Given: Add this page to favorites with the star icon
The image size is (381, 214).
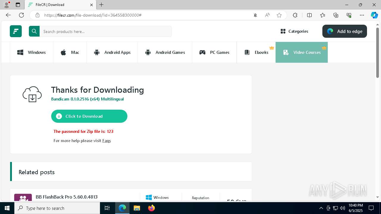Looking at the screenshot, I should click(x=279, y=15).
